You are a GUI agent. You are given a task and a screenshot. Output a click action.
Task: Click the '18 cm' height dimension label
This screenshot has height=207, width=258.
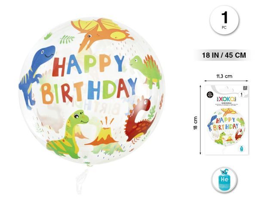(195, 123)
